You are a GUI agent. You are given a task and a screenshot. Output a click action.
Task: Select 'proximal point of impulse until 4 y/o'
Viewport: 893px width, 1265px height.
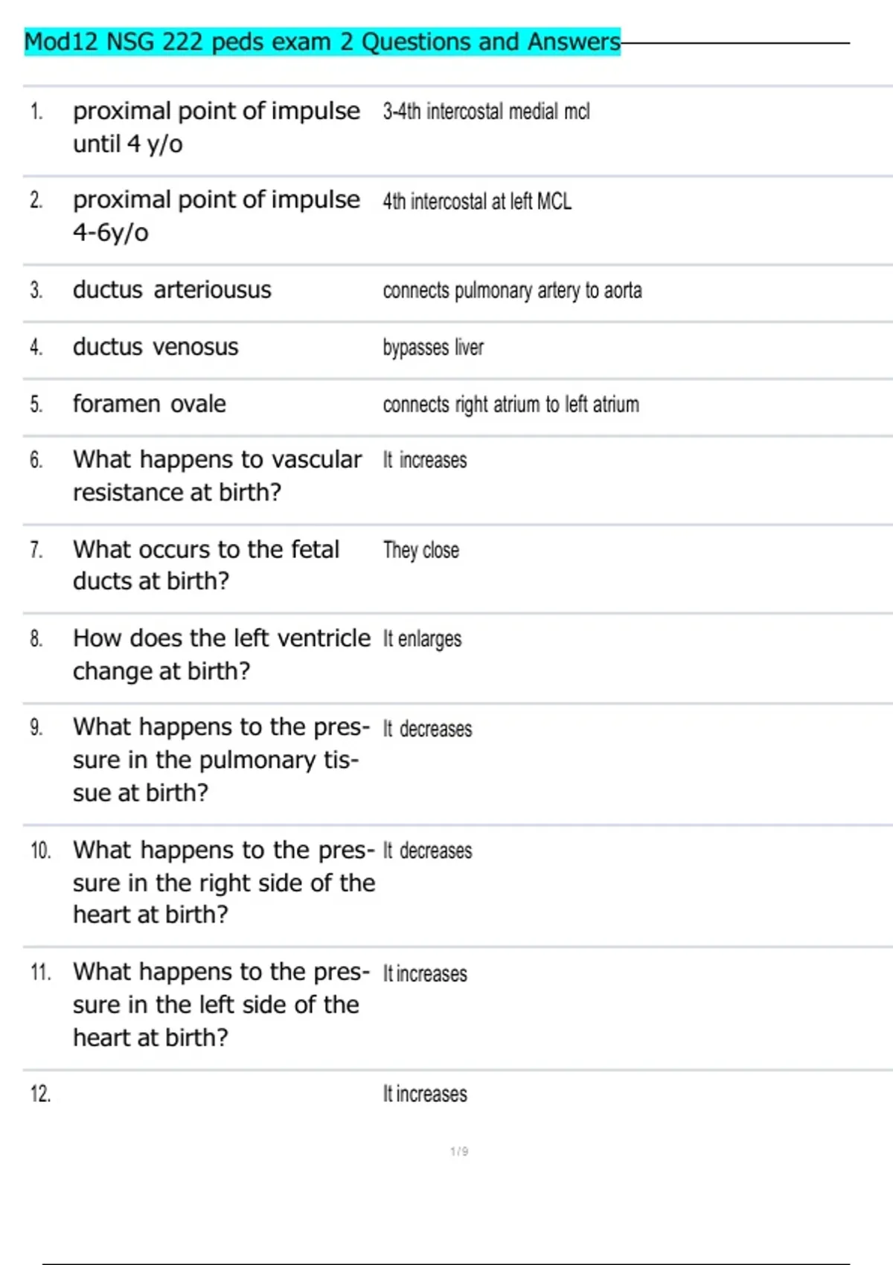tap(216, 126)
